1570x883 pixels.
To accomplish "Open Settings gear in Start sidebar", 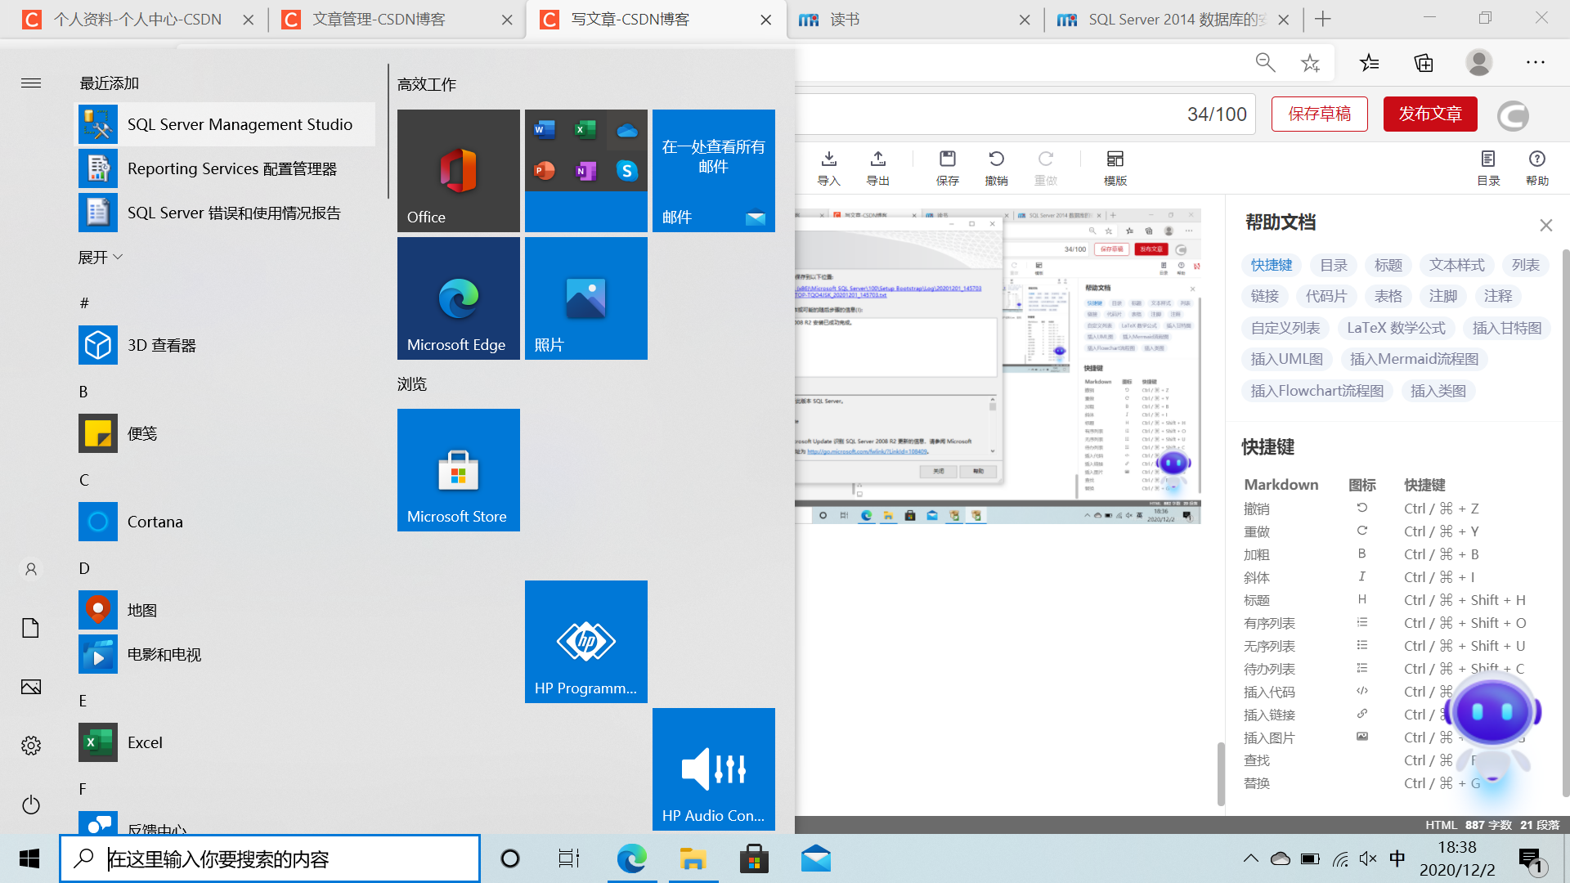I will point(31,746).
